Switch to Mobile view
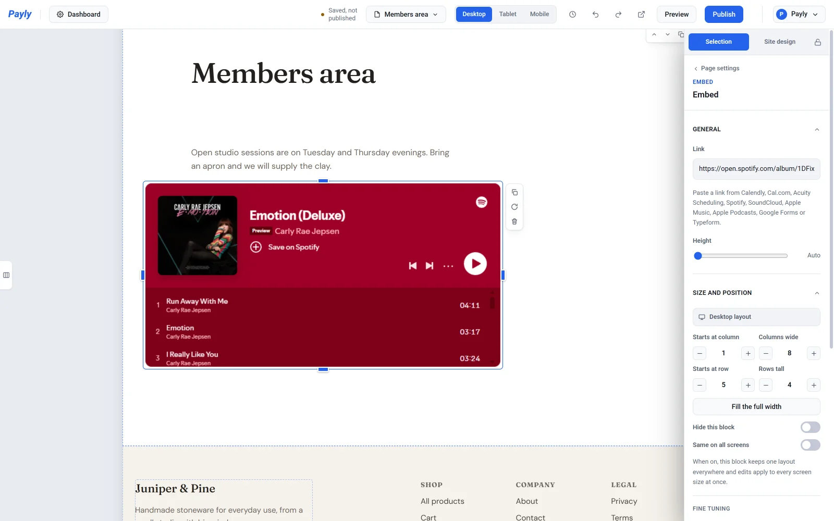The height and width of the screenshot is (521, 834). [539, 15]
